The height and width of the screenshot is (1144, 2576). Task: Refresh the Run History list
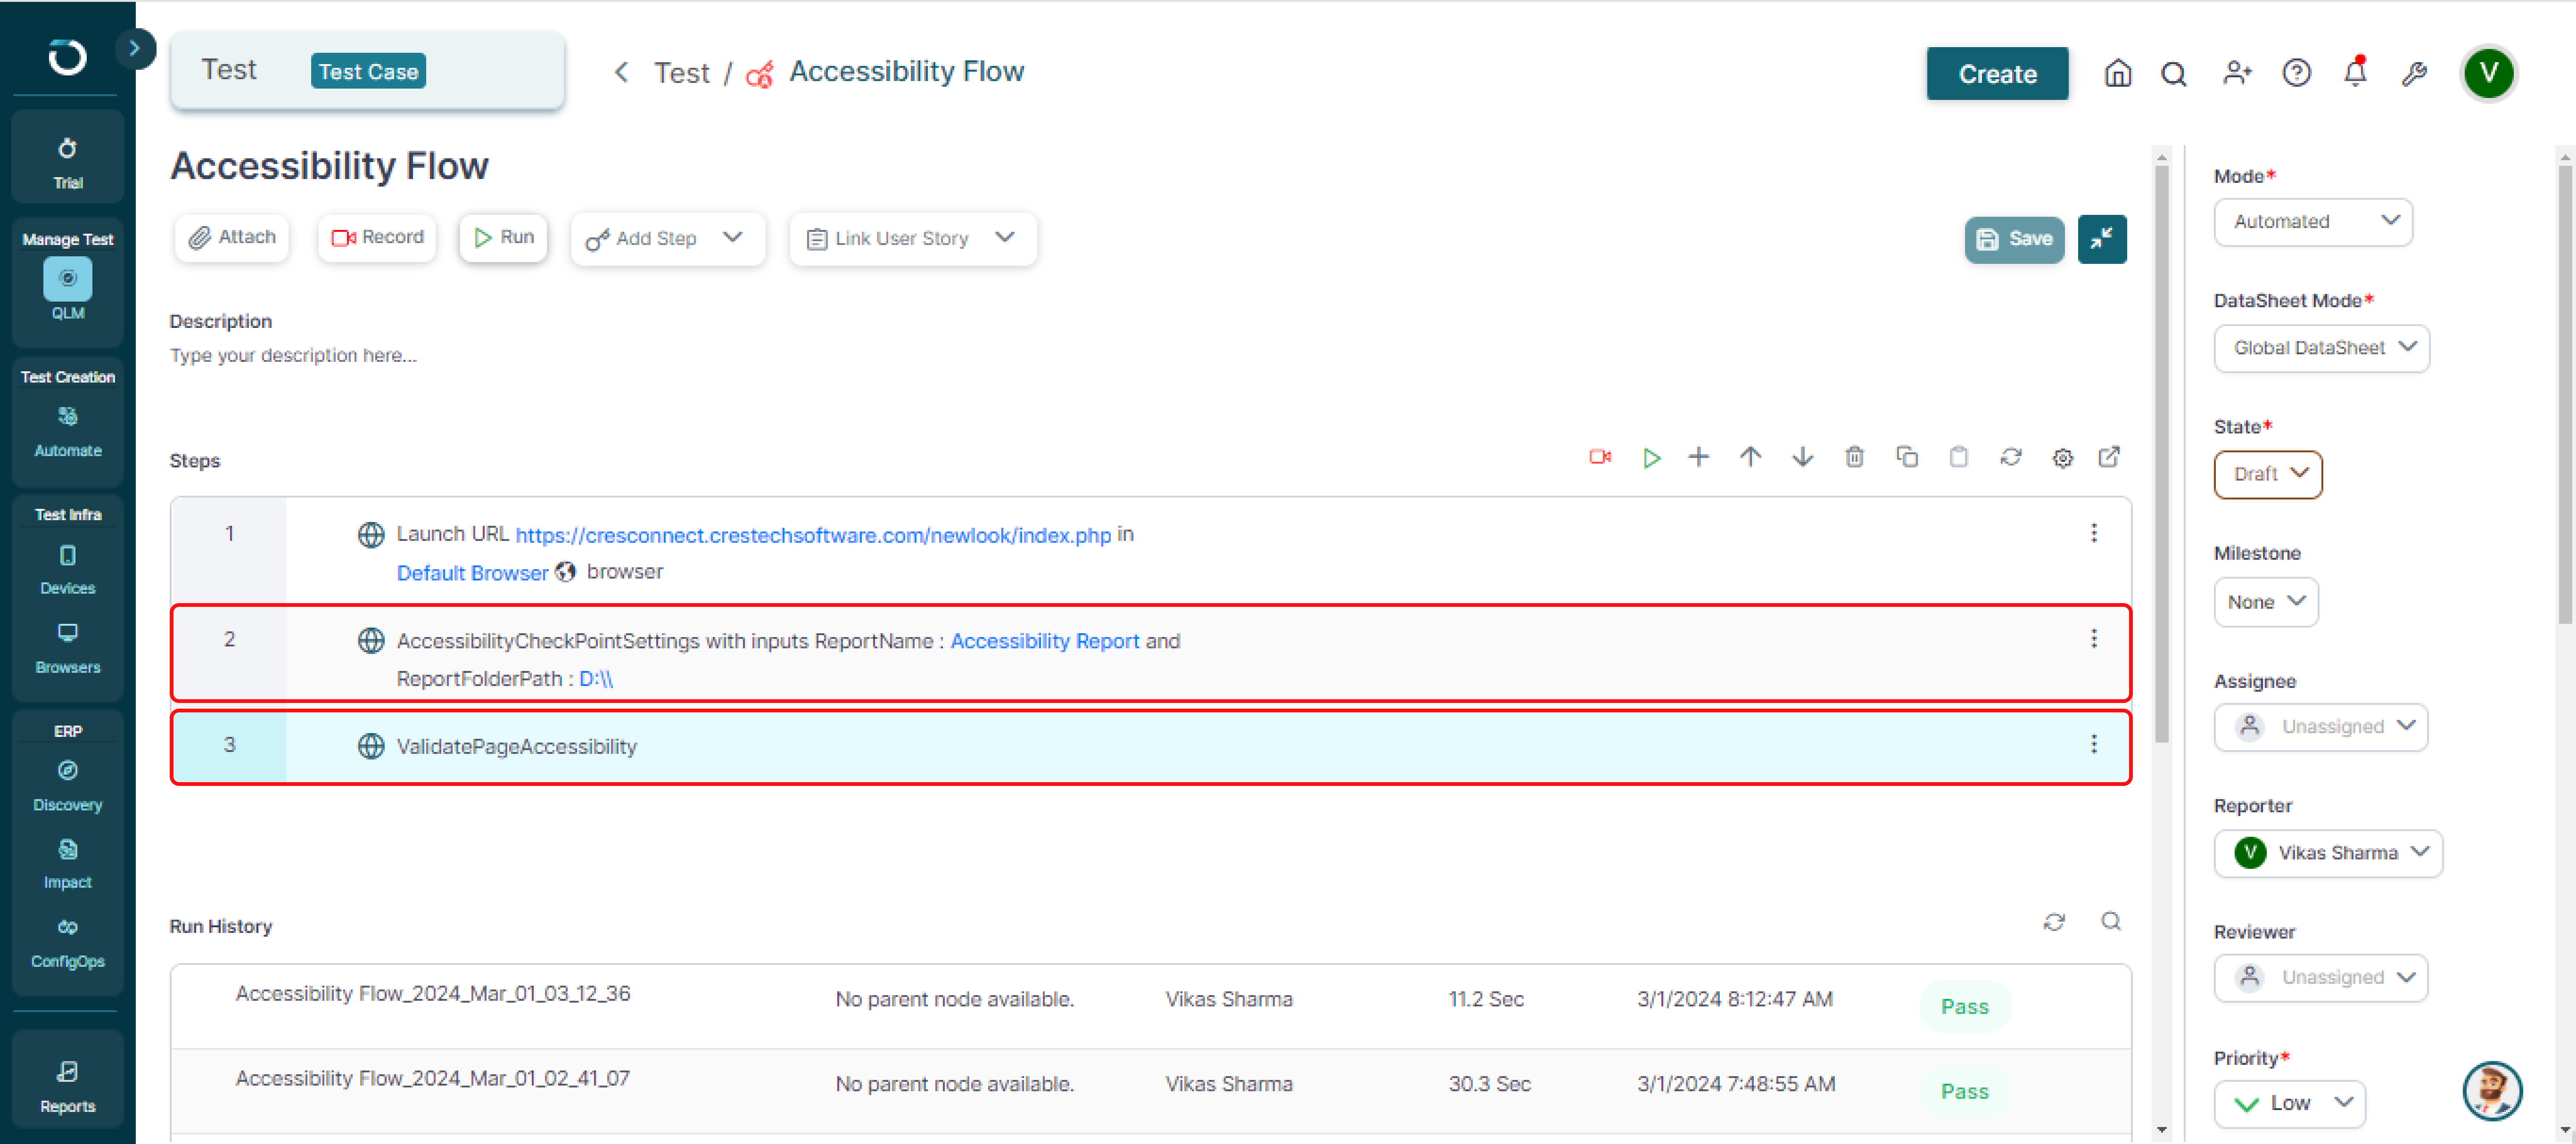pos(2055,922)
